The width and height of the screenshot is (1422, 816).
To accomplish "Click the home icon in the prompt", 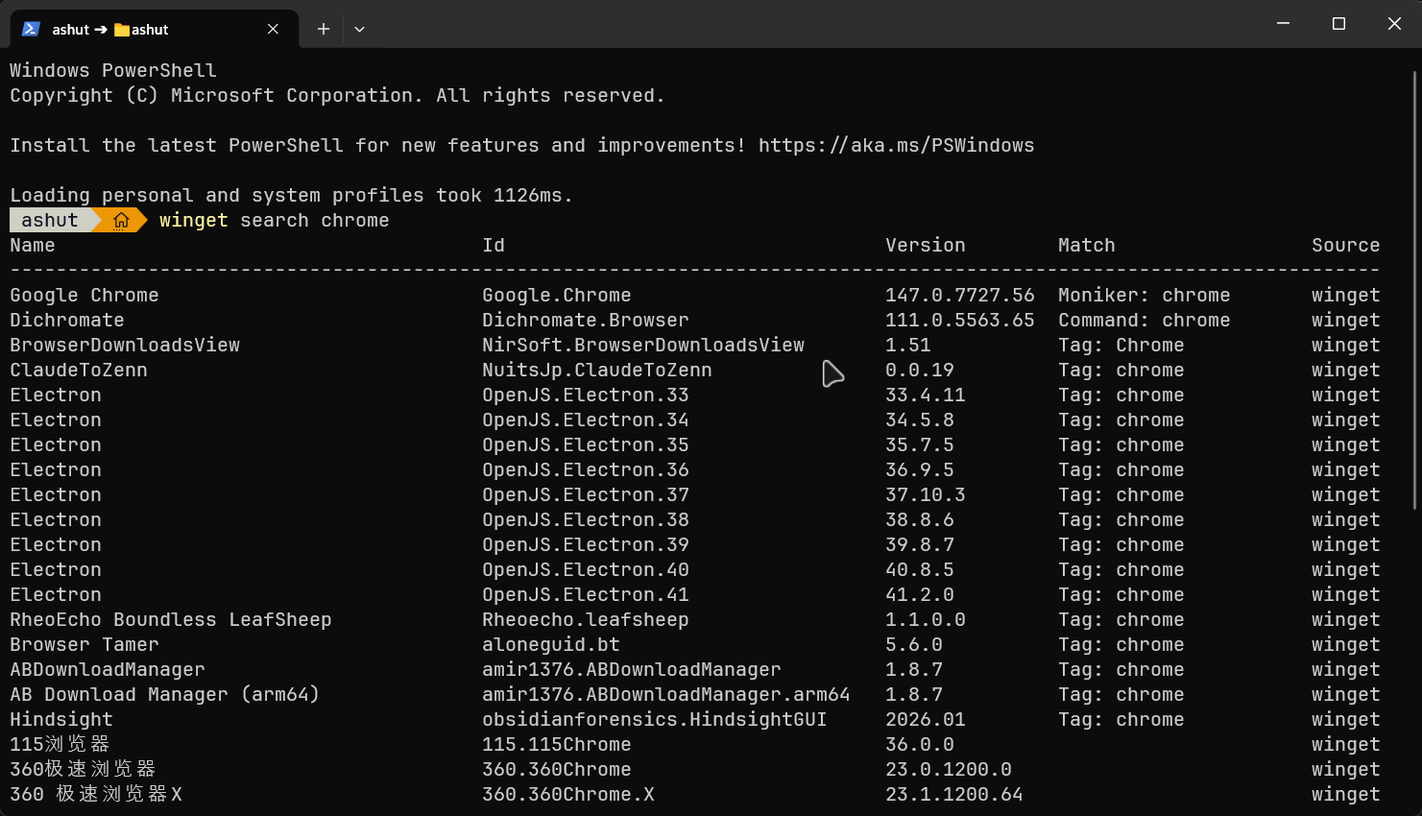I will point(121,221).
